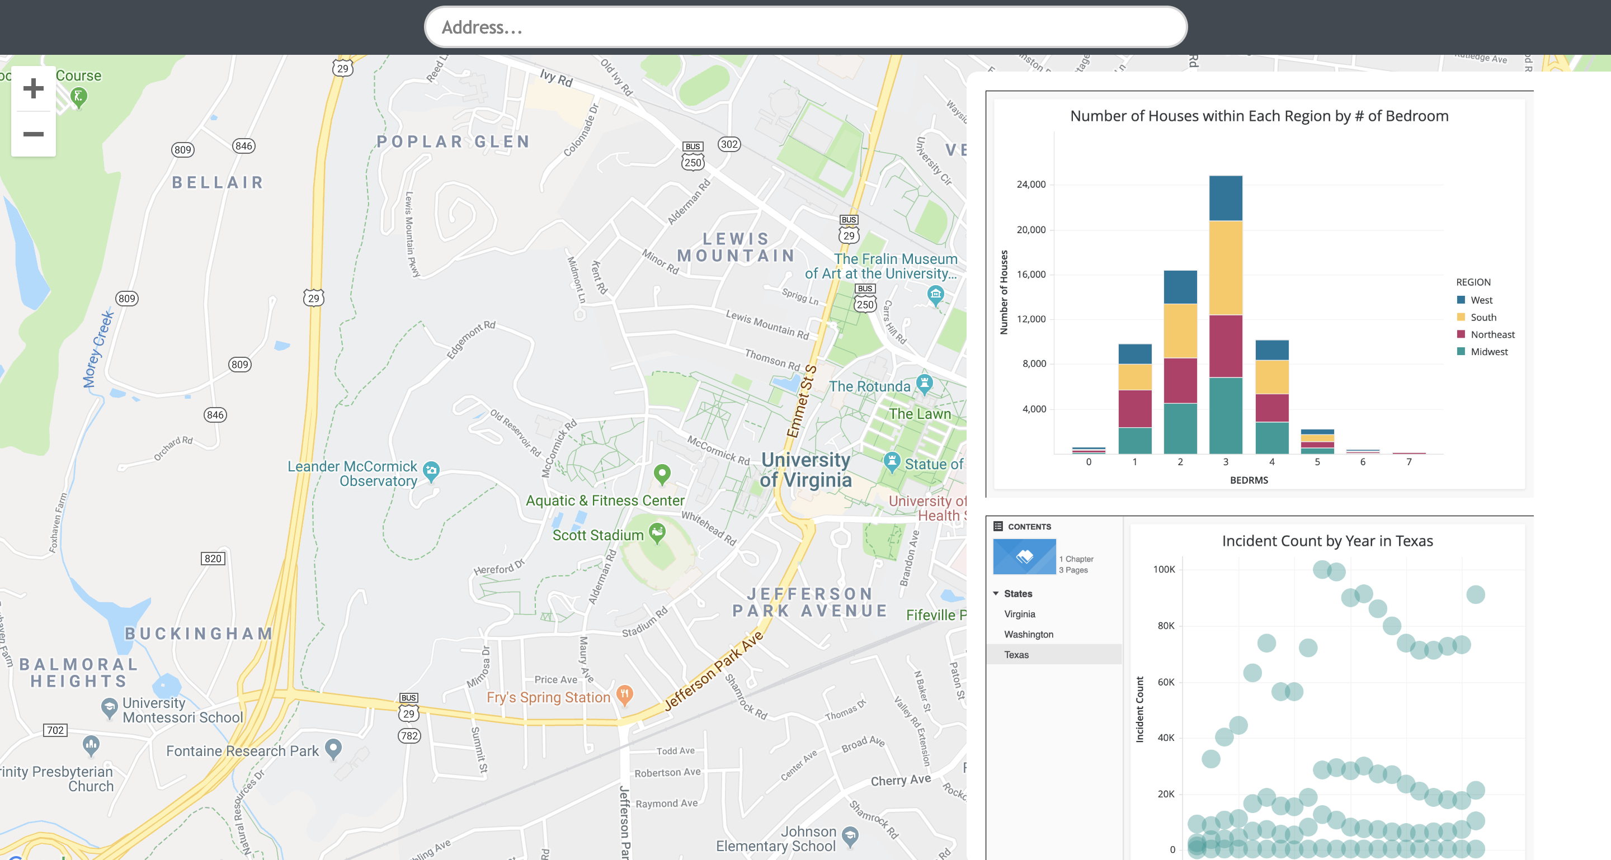This screenshot has width=1611, height=860.
Task: Collapse the States tree section
Action: click(x=996, y=593)
